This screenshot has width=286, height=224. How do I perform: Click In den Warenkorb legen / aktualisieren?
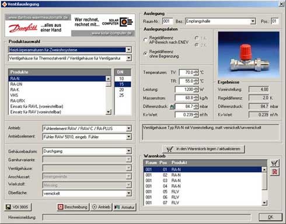tap(204, 149)
